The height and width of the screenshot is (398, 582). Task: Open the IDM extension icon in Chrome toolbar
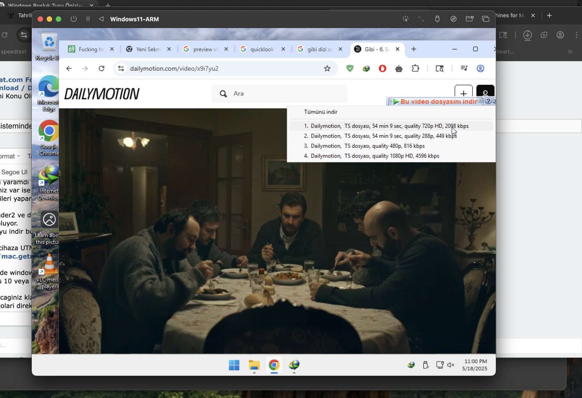pyautogui.click(x=366, y=69)
